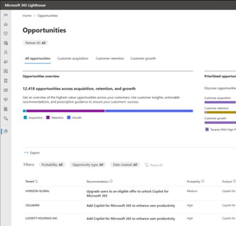This screenshot has height=226, width=236.
Task: Open the 'Upgrade users to an eligible offer' recommendation
Action: (127, 193)
